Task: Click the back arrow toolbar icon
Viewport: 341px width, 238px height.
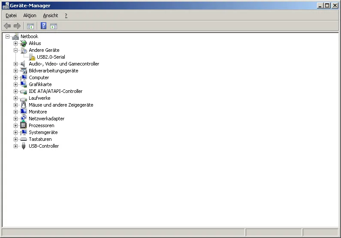Action: pos(7,26)
